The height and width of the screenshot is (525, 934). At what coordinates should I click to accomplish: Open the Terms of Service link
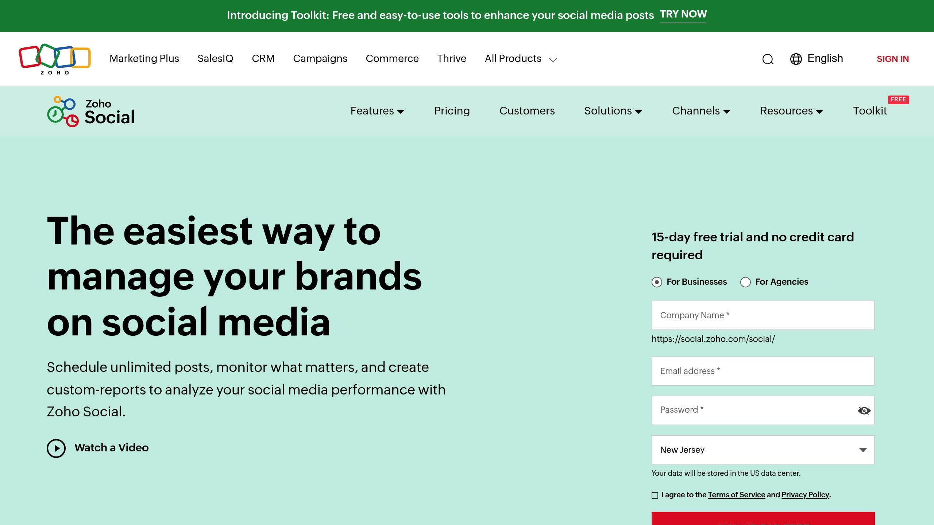(x=736, y=495)
